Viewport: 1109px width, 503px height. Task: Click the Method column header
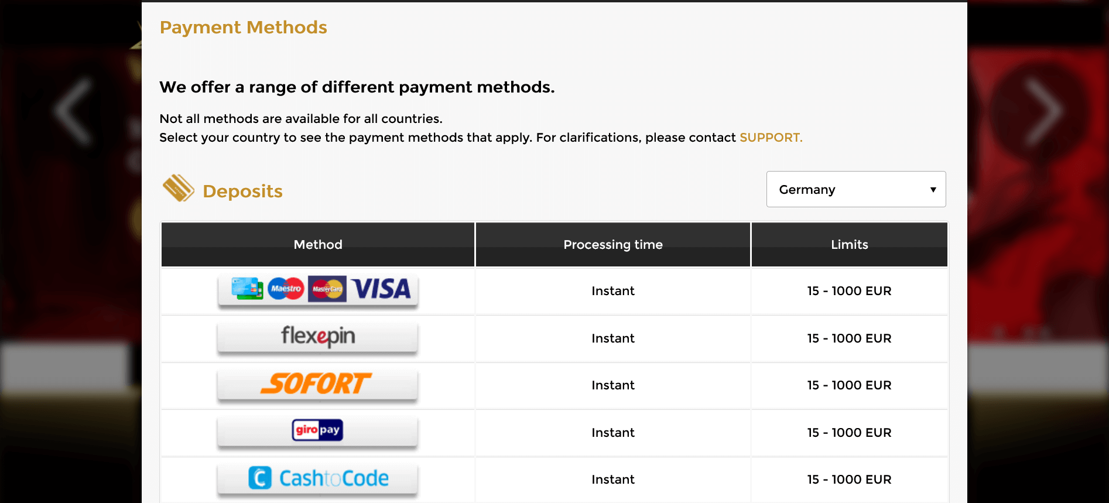coord(318,245)
